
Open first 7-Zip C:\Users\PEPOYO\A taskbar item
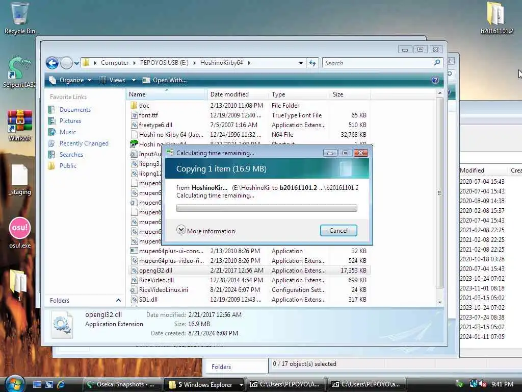(x=286, y=384)
